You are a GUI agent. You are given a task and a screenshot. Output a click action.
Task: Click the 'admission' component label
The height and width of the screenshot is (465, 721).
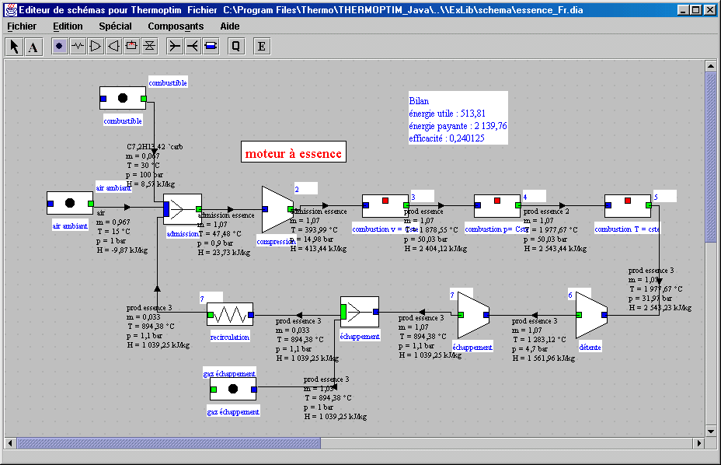pos(183,234)
